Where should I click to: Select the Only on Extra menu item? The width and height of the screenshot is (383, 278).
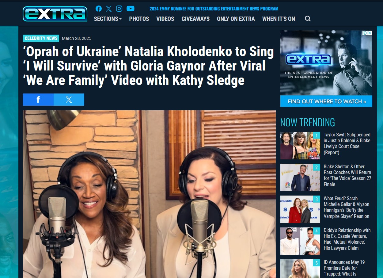click(x=236, y=19)
